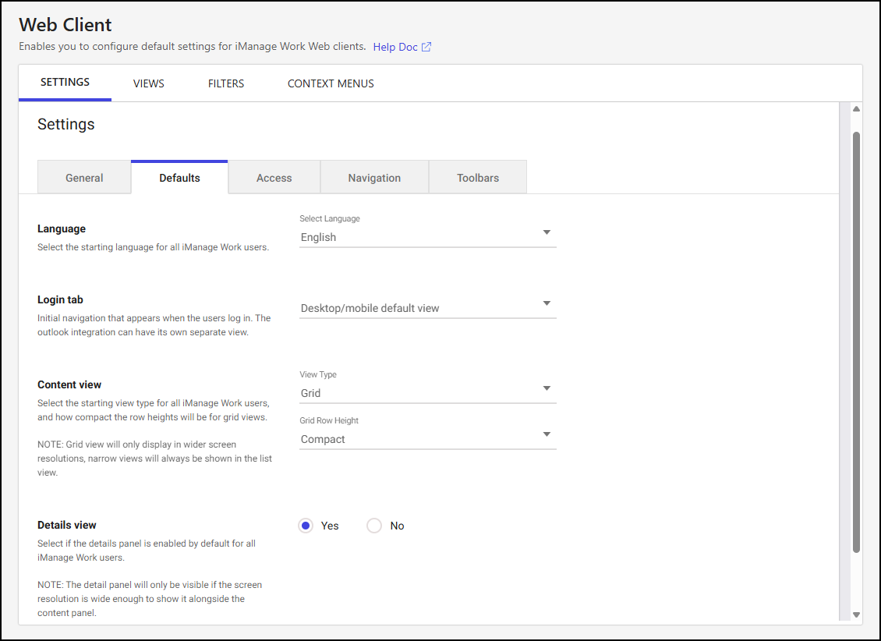This screenshot has height=641, width=881.
Task: Open the CONTEXT MENUS section
Action: (x=331, y=83)
